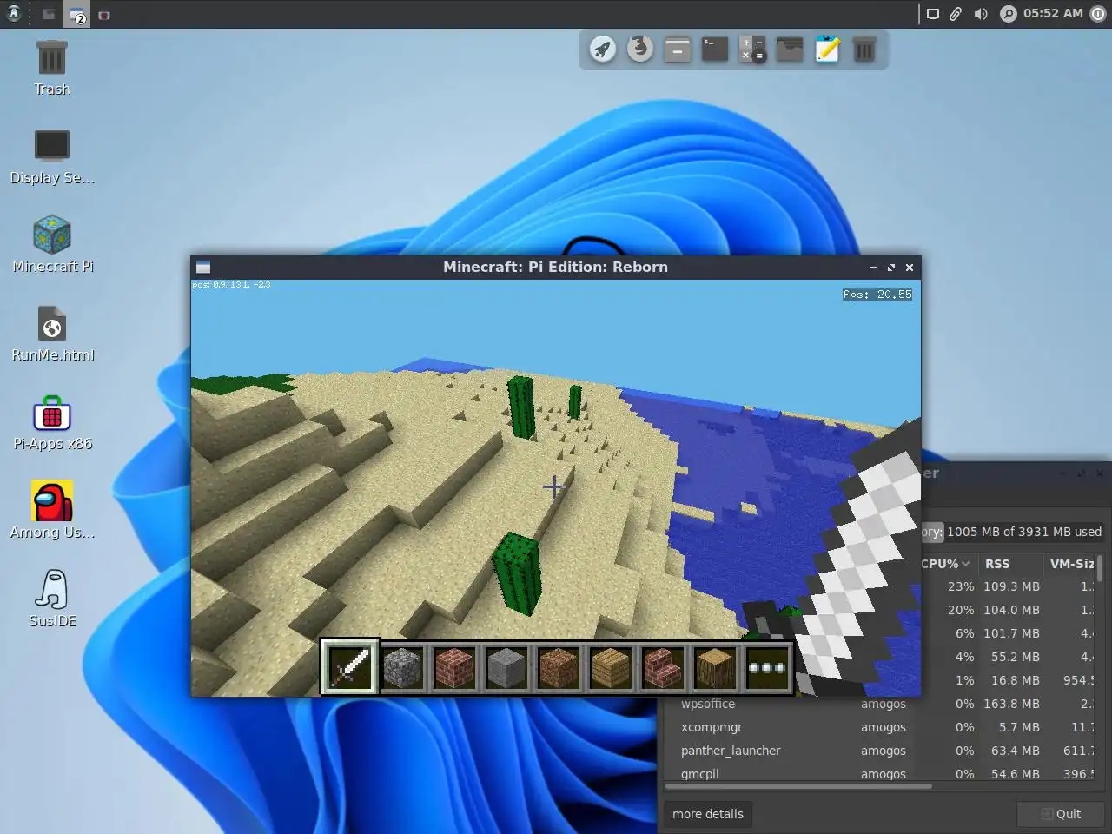Open the Display Settings desktop icon
1112x834 pixels.
(52, 156)
